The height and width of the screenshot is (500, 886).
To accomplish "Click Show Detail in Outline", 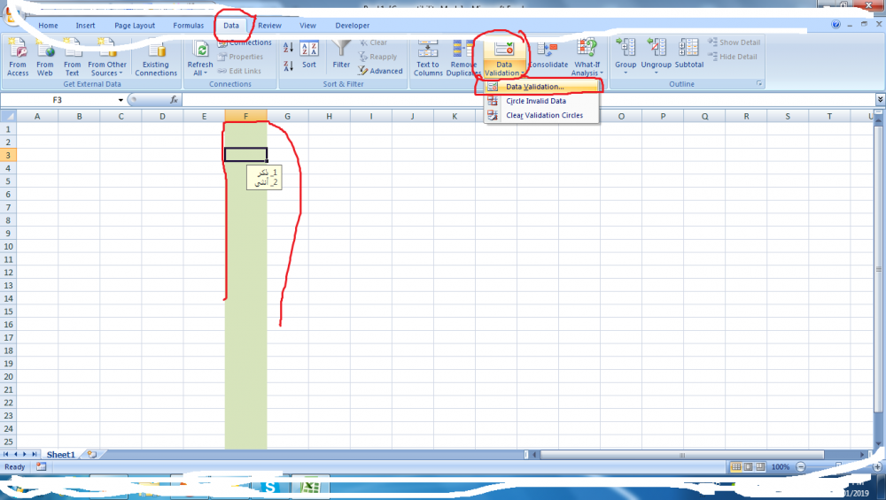I will pyautogui.click(x=734, y=42).
